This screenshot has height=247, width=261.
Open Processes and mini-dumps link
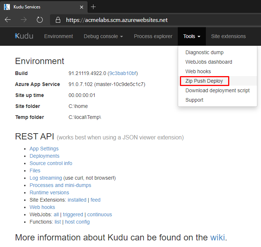point(61,185)
